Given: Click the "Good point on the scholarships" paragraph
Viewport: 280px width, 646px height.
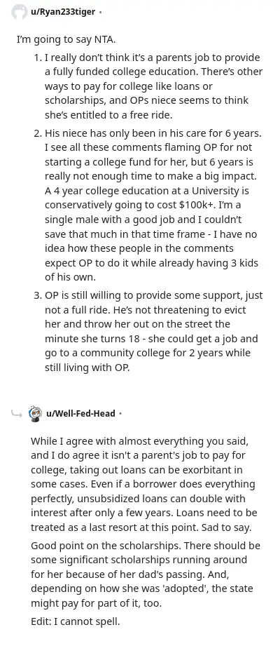Looking at the screenshot, I should tap(146, 574).
